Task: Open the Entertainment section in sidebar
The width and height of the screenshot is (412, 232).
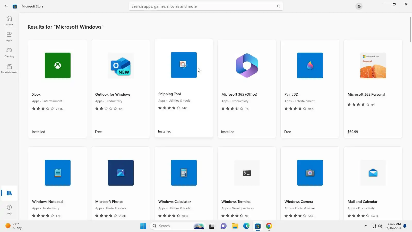Action: [9, 69]
